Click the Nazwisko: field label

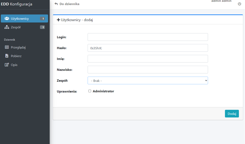pyautogui.click(x=64, y=70)
